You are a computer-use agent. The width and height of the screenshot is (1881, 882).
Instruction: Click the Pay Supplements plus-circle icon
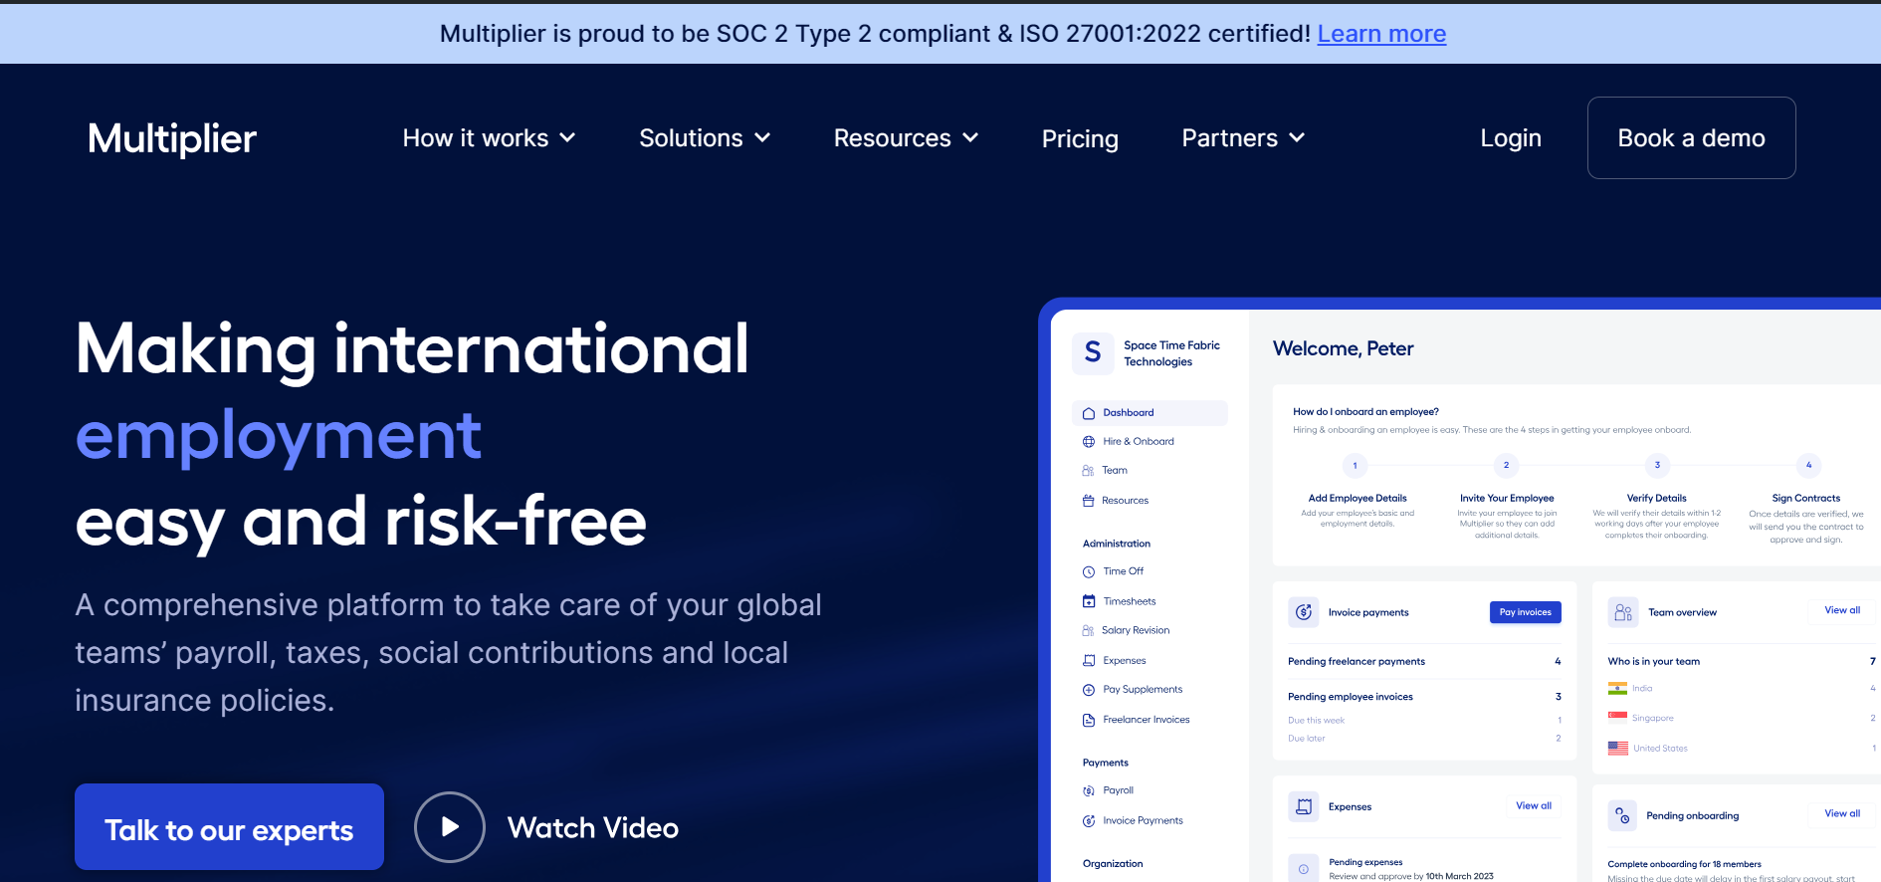pyautogui.click(x=1089, y=690)
